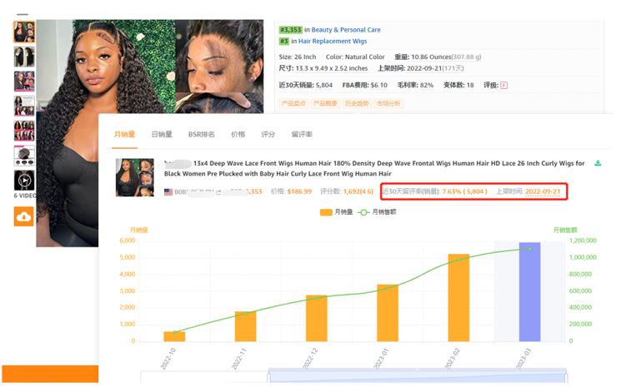626x392 pixels.
Task: Open the external link icon beside ASIN
Action: pos(218,191)
